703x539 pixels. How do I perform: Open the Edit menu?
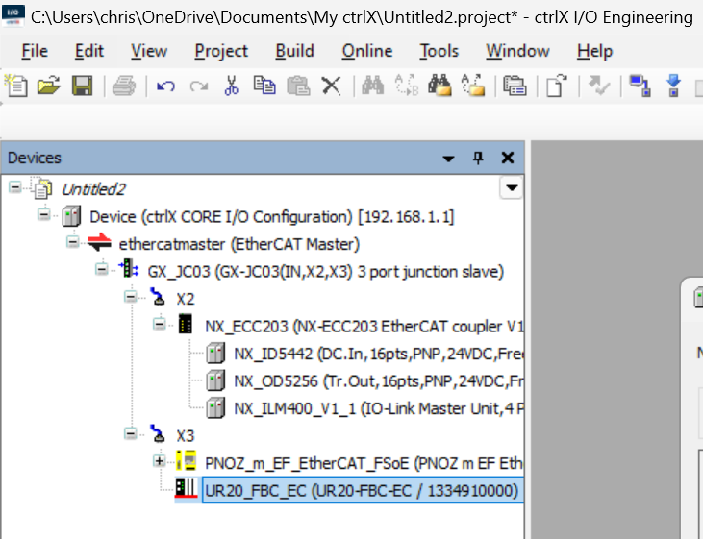click(x=89, y=51)
